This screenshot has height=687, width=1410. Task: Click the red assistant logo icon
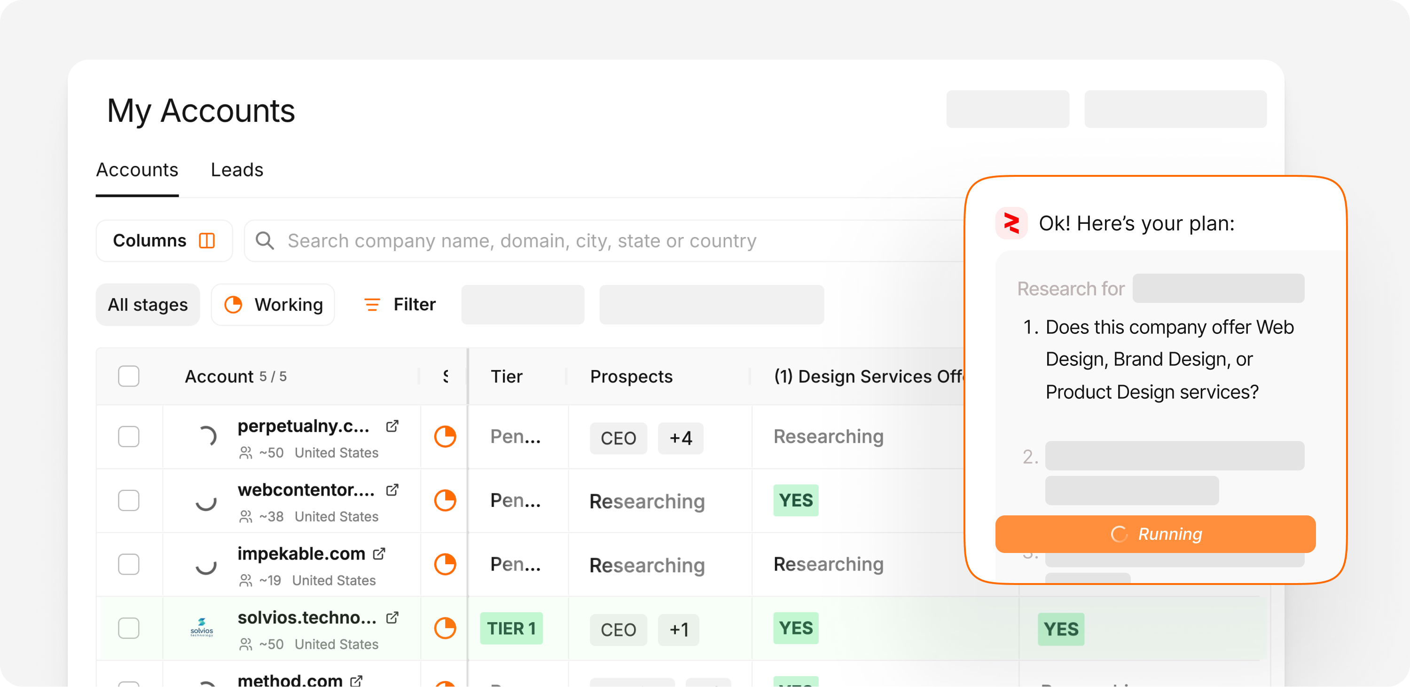(1011, 223)
